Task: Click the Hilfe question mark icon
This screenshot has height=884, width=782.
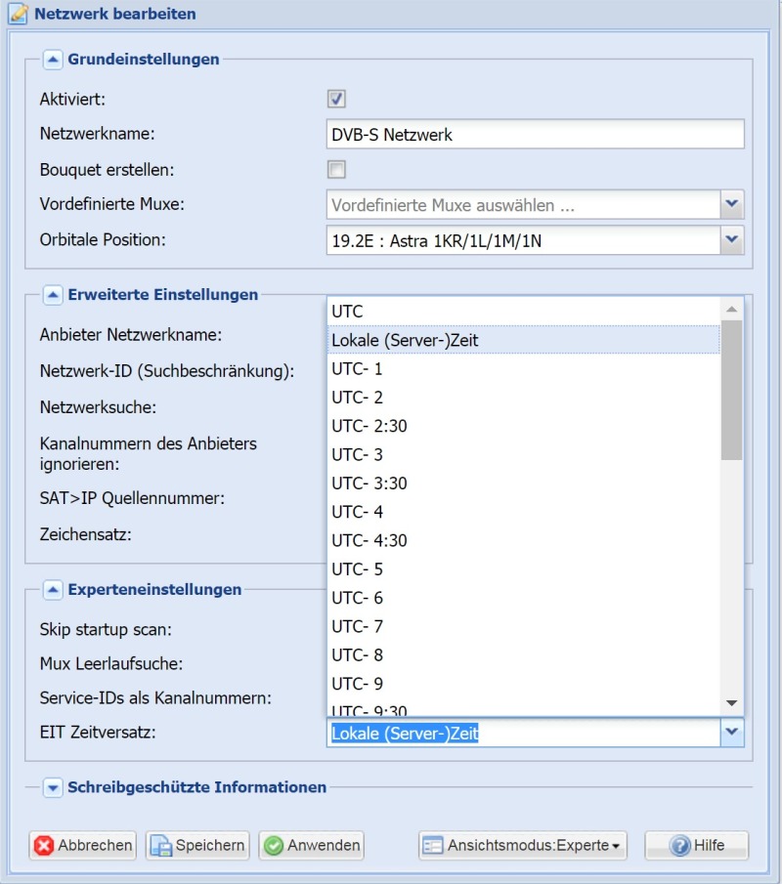Action: 680,845
